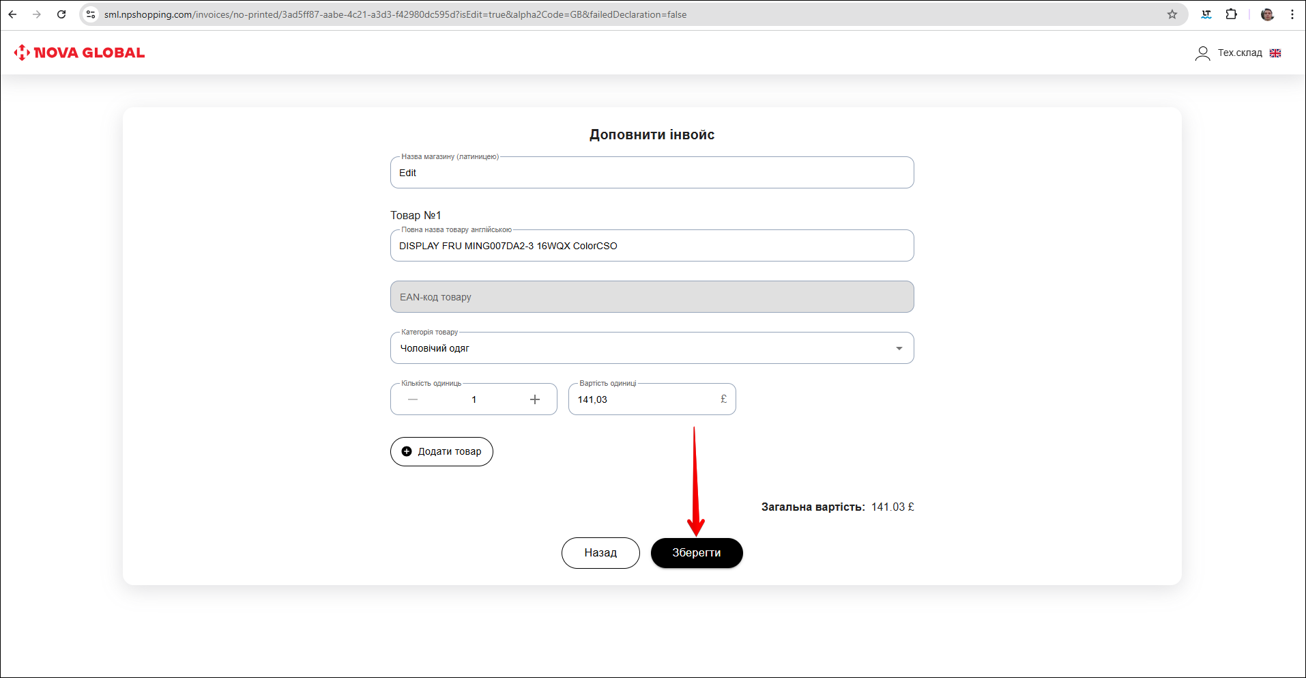Image resolution: width=1306 pixels, height=678 pixels.
Task: Decrease quantity with the minus button
Action: click(413, 399)
